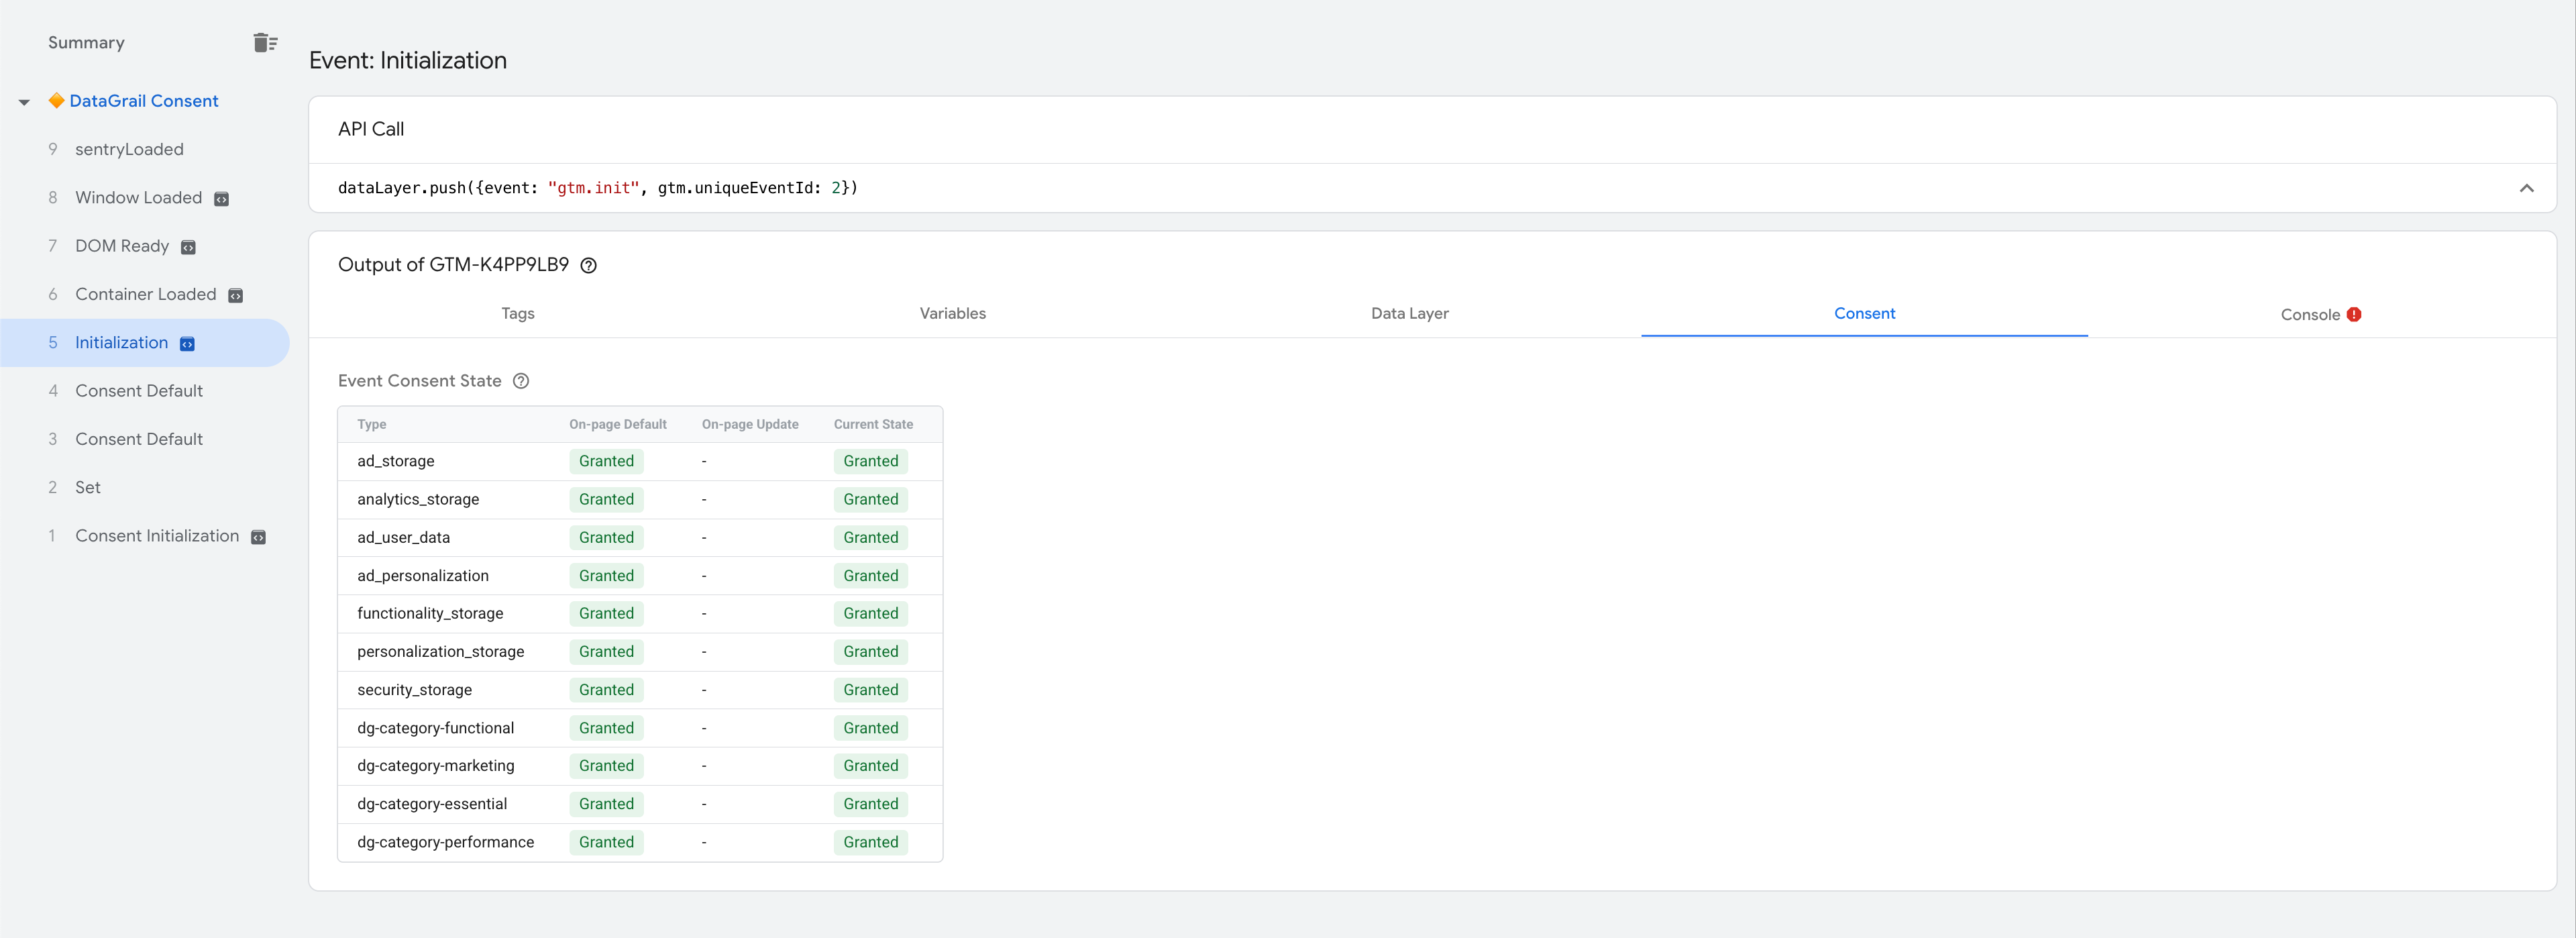Click the ad_personalization row label
This screenshot has width=2576, height=938.
pyautogui.click(x=423, y=576)
